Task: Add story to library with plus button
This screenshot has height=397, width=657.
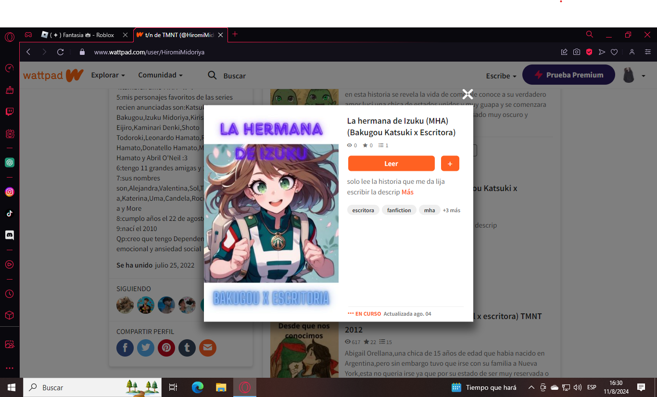Action: (x=450, y=164)
